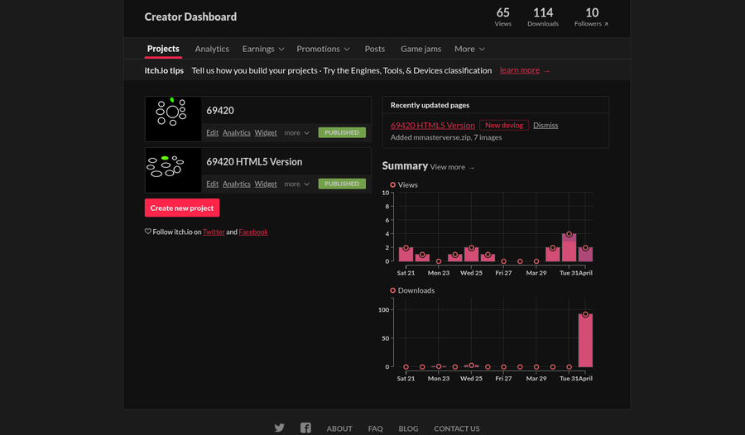Switch to the Analytics tab
The image size is (745, 435).
[x=212, y=49]
